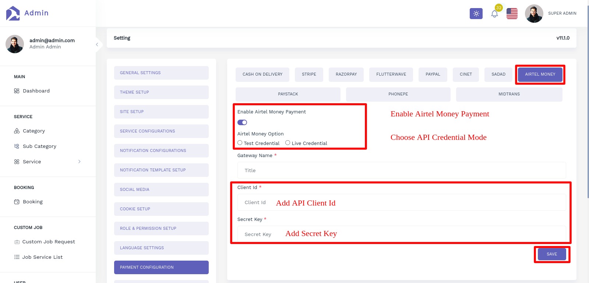The image size is (589, 283).
Task: Click the sidebar admin profile picture
Action: (x=15, y=44)
